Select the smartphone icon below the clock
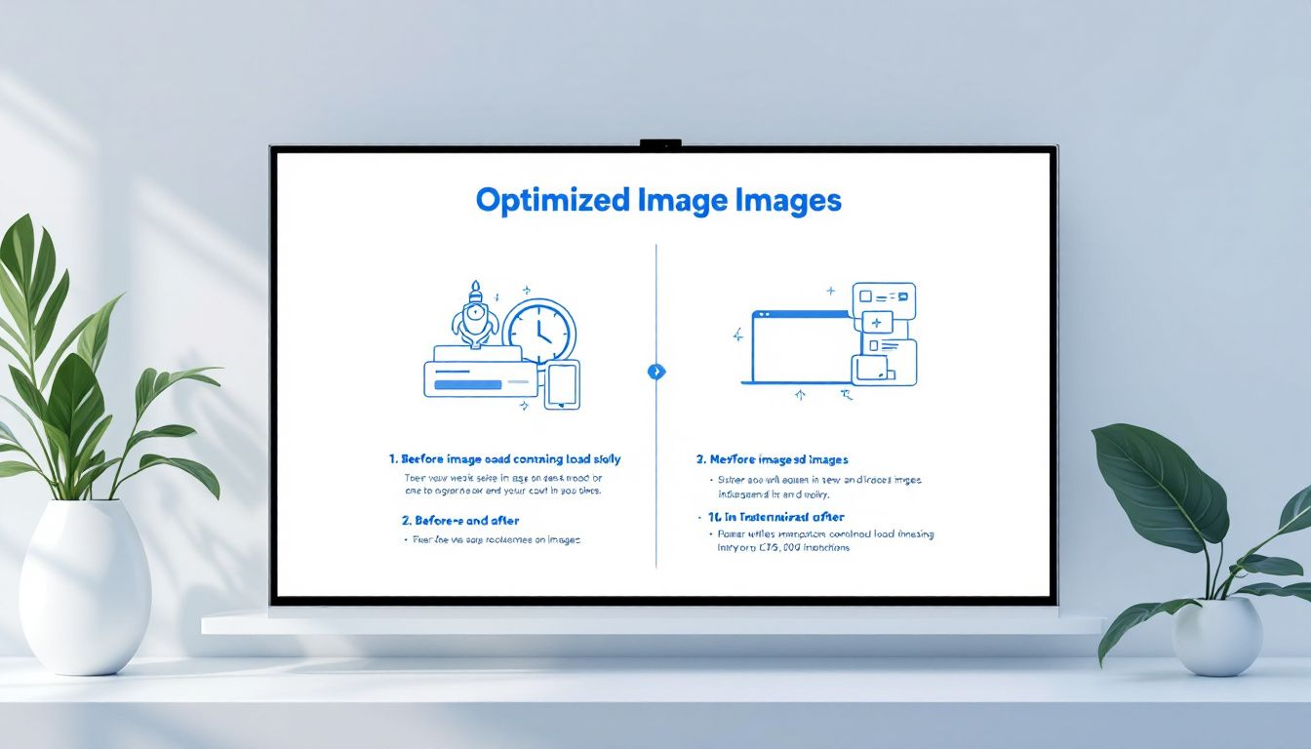The width and height of the screenshot is (1311, 749). [x=562, y=385]
